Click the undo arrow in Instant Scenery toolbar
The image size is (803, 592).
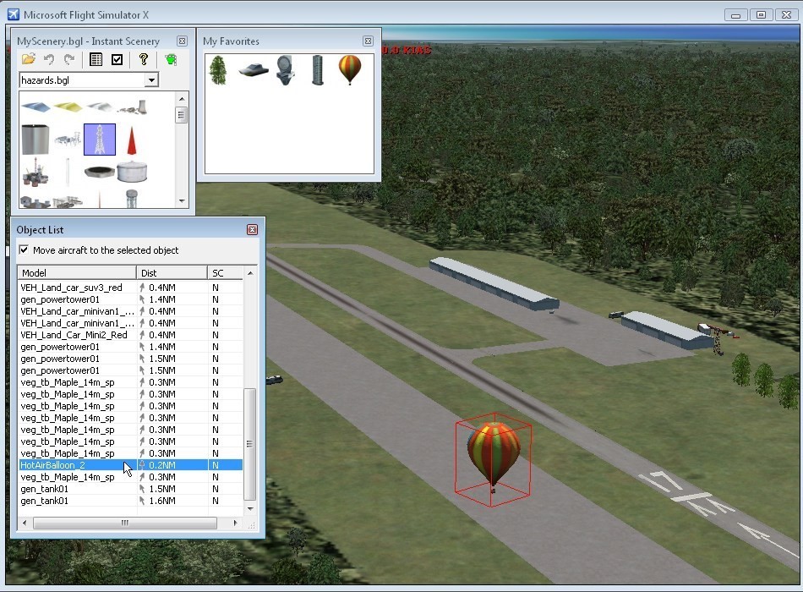pyautogui.click(x=49, y=59)
